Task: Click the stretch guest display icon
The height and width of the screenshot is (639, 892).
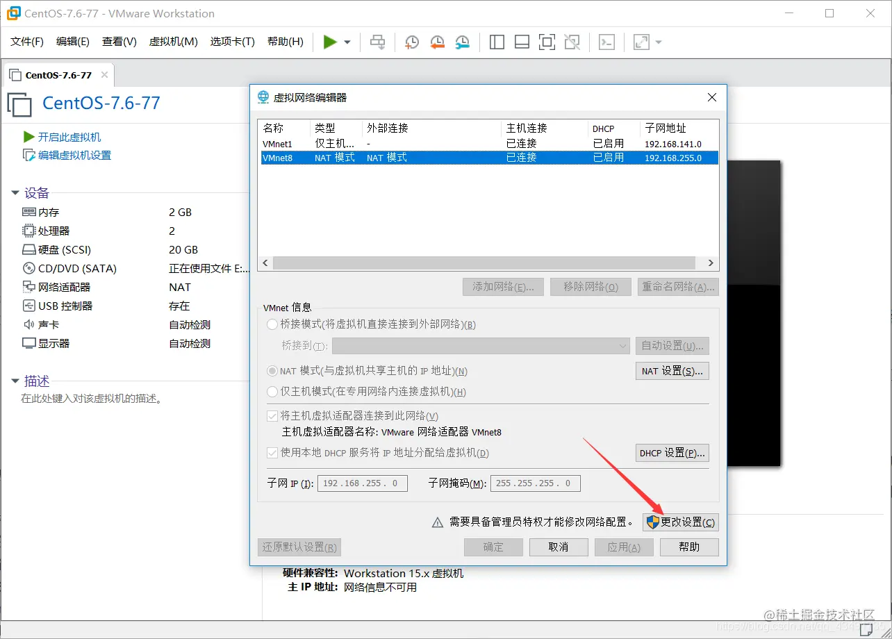Action: click(x=641, y=42)
